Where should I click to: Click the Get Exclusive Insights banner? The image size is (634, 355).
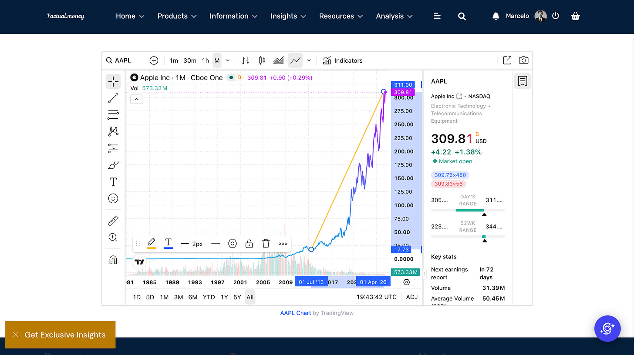point(65,335)
